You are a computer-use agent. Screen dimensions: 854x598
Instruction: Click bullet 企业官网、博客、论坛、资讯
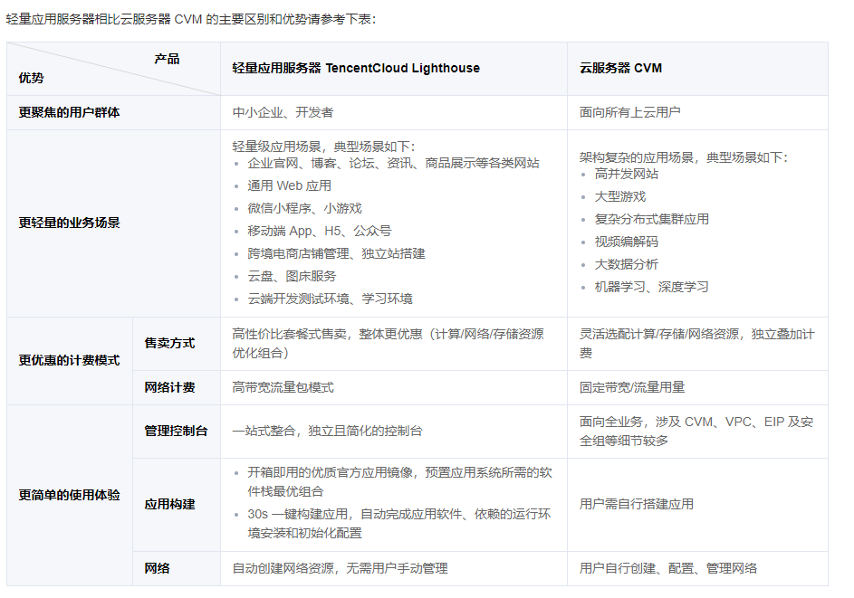click(393, 163)
